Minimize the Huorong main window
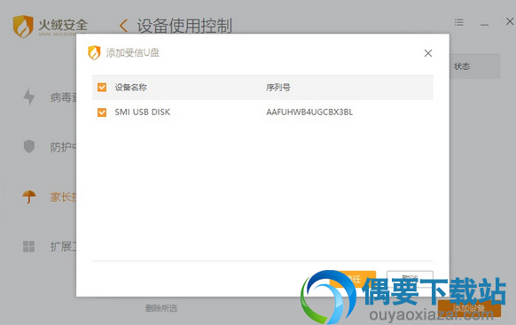Image resolution: width=516 pixels, height=325 pixels. [x=484, y=25]
